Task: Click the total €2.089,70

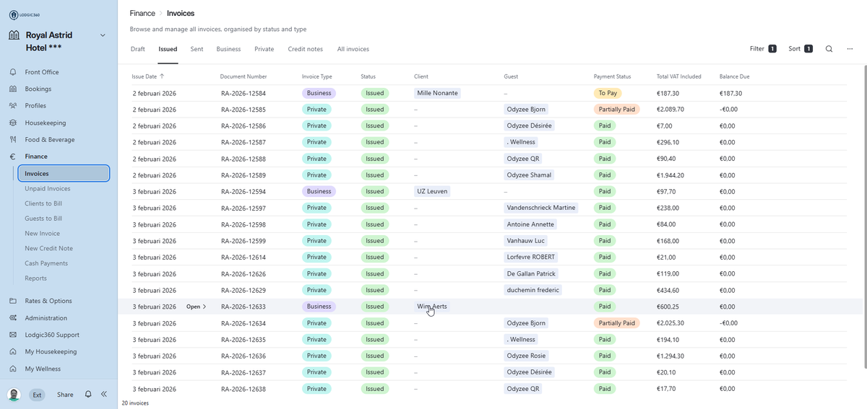Action: click(x=670, y=110)
